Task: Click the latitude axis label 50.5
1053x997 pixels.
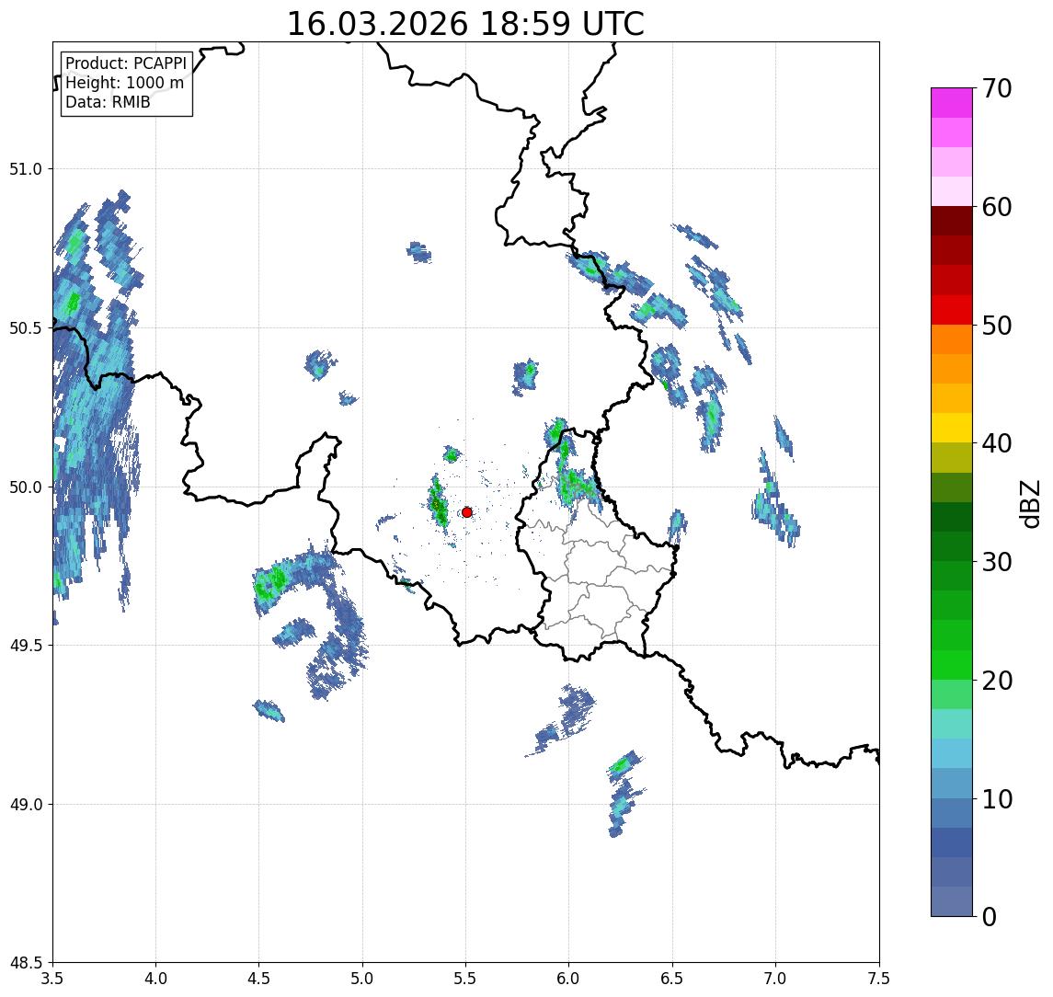Action: pyautogui.click(x=26, y=328)
